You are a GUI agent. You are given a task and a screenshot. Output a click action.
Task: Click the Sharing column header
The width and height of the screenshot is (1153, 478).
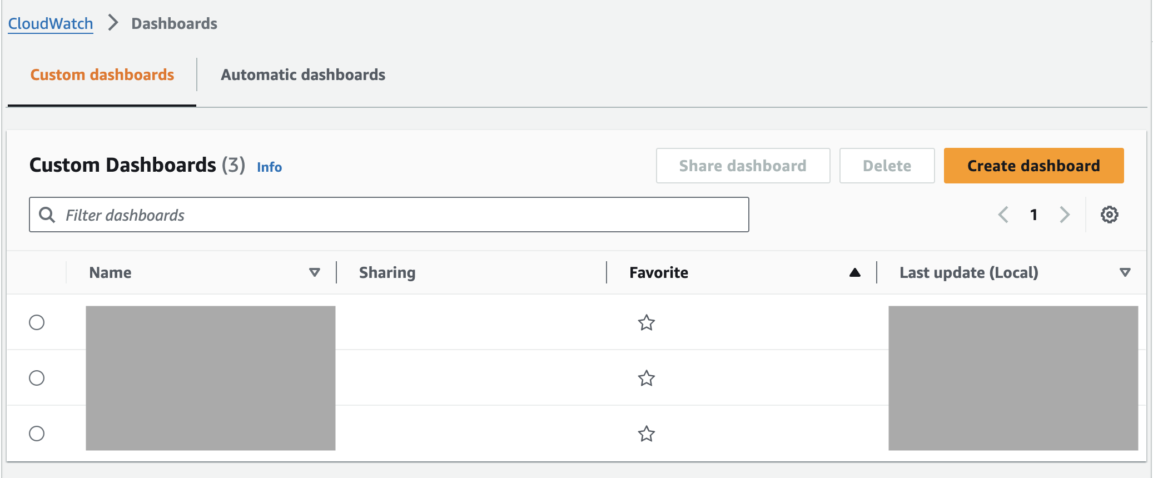point(387,272)
